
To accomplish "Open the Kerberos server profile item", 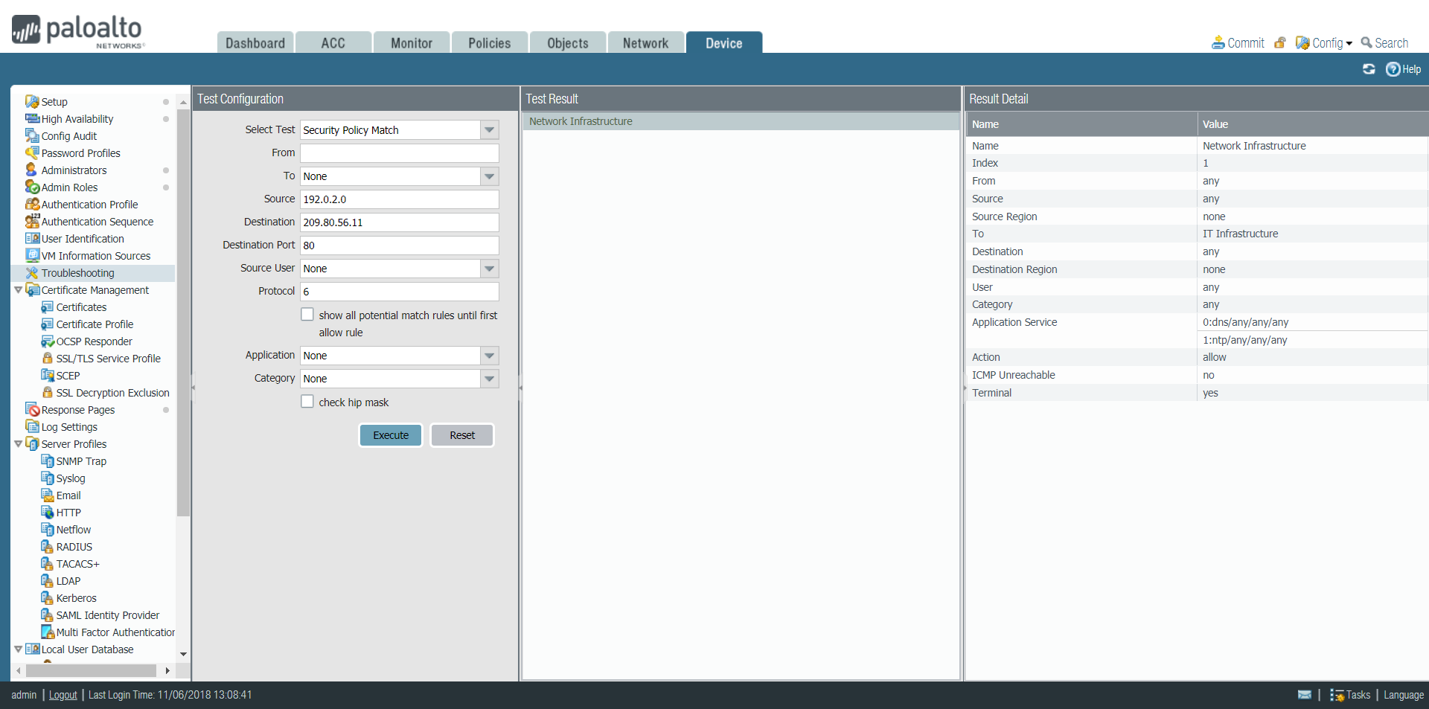I will (77, 598).
